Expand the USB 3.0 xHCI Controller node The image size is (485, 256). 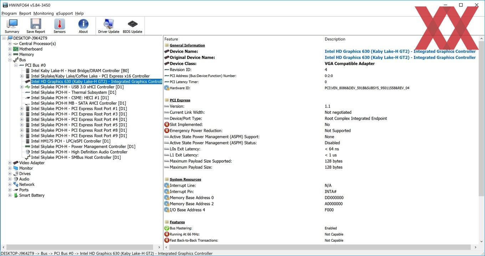22,87
